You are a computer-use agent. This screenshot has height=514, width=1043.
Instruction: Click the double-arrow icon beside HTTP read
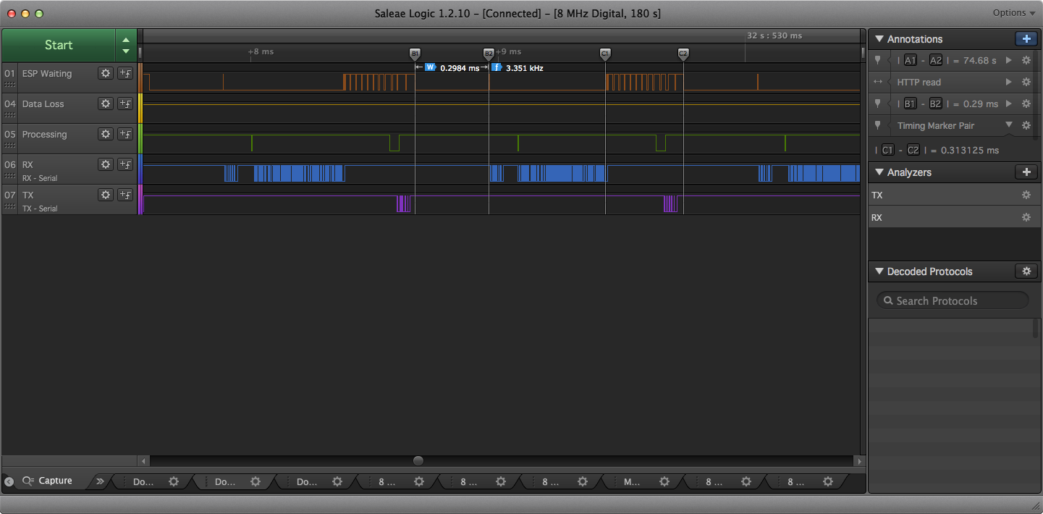click(878, 83)
